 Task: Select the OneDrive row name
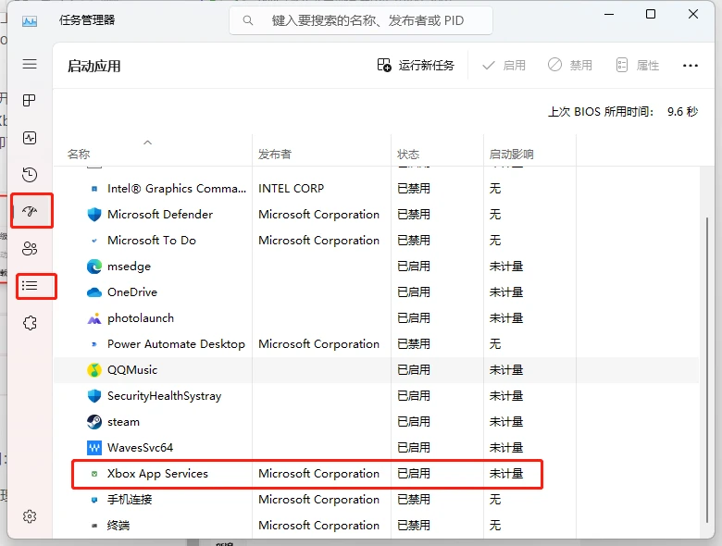[132, 292]
